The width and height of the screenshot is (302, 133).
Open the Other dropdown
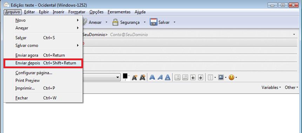(x=291, y=87)
